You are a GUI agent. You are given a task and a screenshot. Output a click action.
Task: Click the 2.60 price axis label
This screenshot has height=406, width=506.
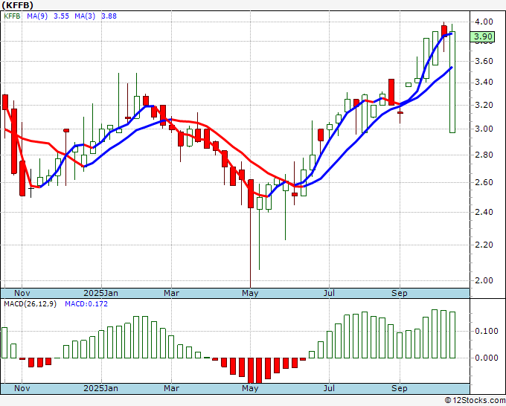tap(484, 182)
